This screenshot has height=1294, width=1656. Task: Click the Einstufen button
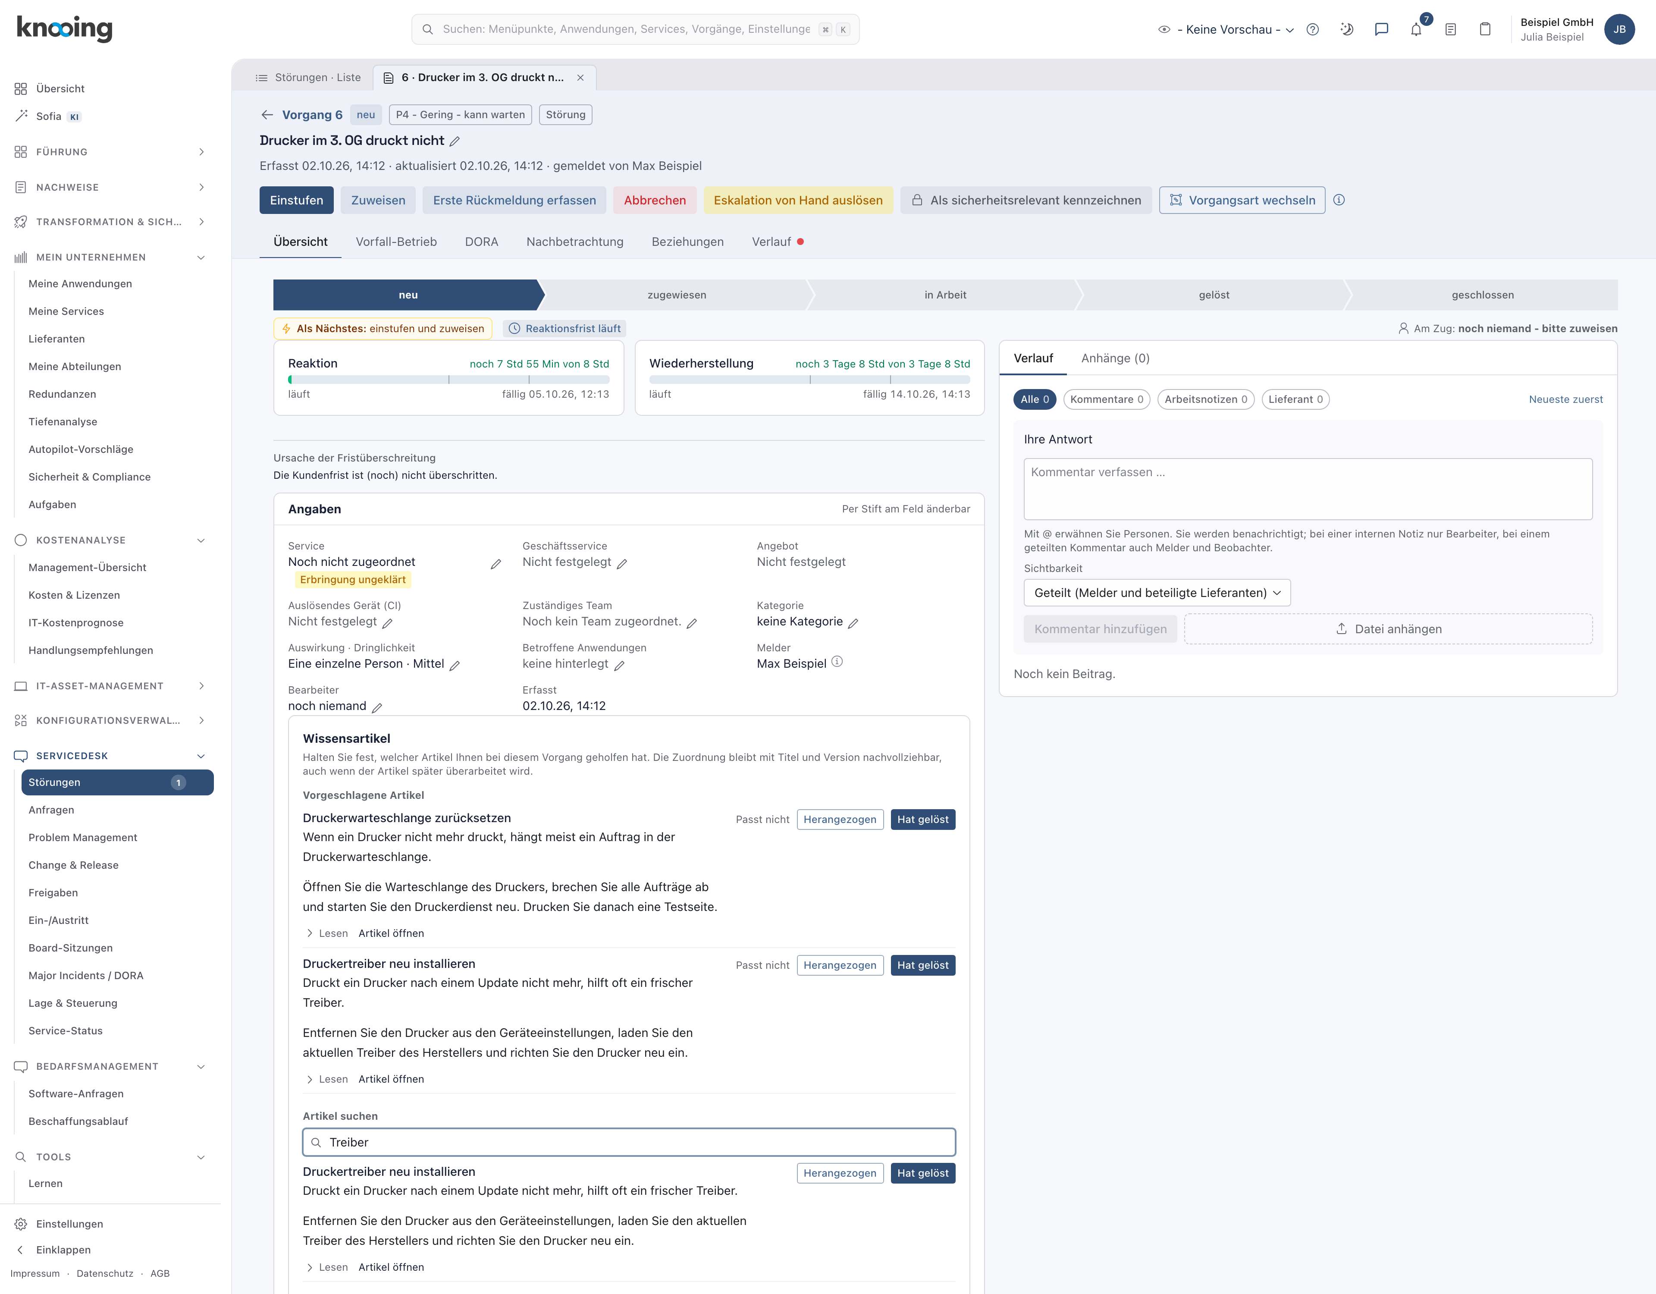pyautogui.click(x=296, y=200)
